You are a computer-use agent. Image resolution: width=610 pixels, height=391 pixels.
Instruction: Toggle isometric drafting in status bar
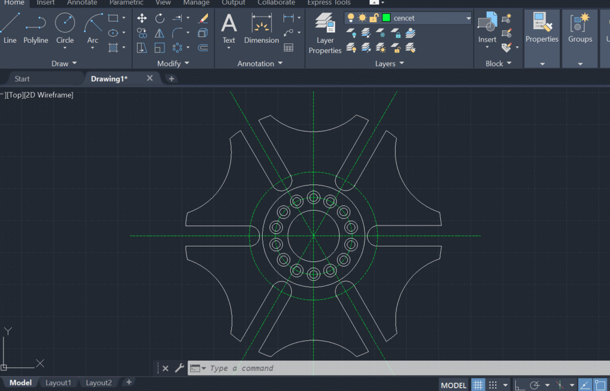tap(560, 385)
